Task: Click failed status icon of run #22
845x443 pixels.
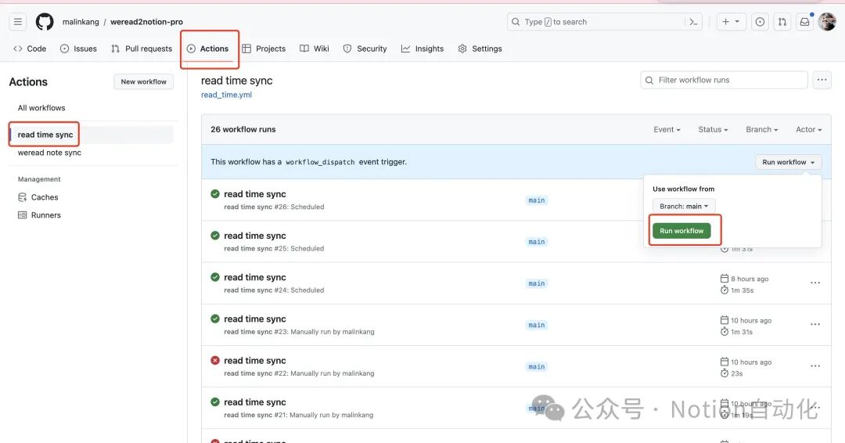Action: point(215,360)
